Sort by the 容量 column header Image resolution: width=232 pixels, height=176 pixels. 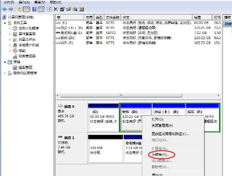[202, 17]
